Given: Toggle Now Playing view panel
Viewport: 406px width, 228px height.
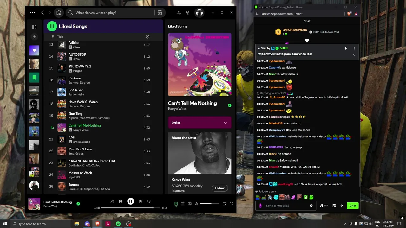Looking at the screenshot, I should (176, 204).
